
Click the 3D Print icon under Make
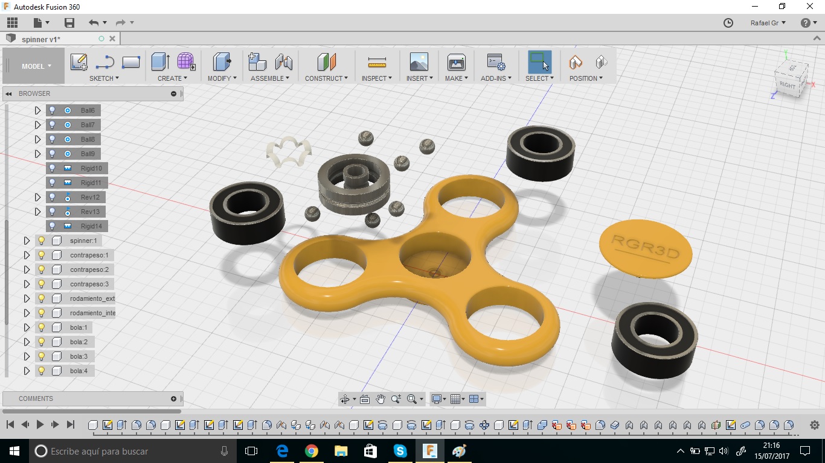tap(457, 62)
